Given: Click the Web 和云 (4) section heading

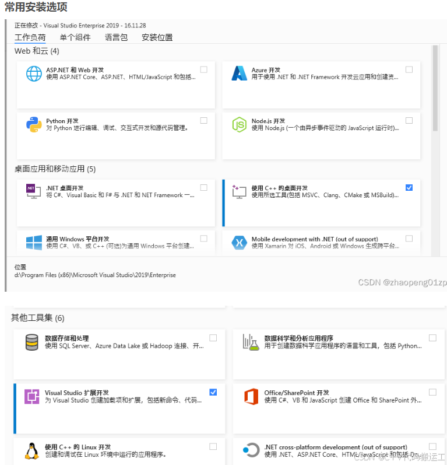Looking at the screenshot, I should click(37, 51).
